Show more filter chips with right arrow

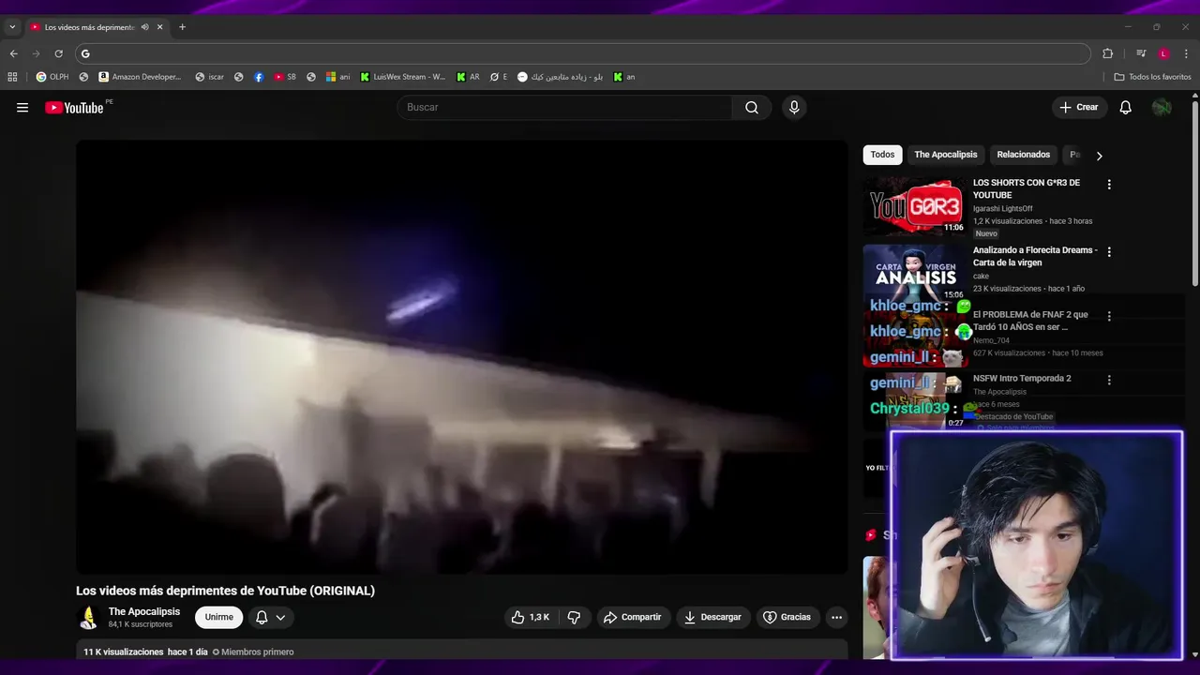click(x=1099, y=156)
